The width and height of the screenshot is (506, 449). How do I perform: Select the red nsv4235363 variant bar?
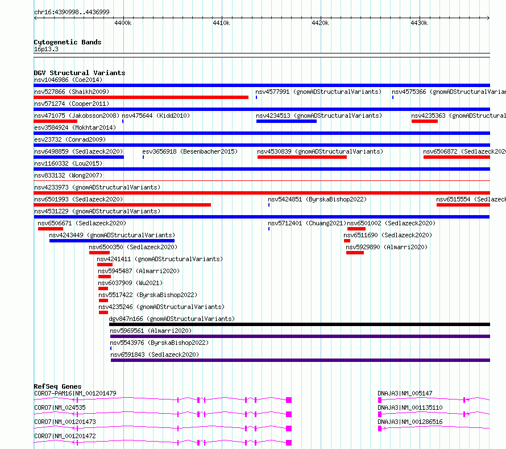click(x=424, y=121)
